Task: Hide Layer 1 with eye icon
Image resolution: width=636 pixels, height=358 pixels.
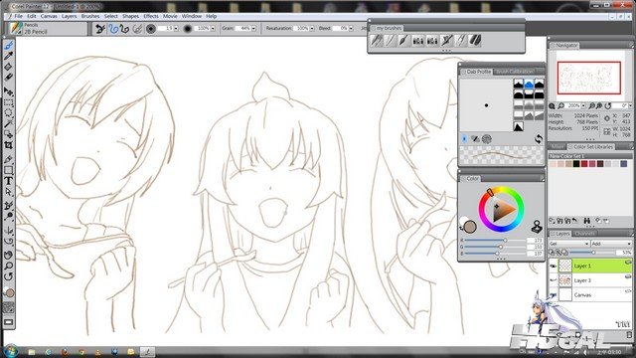Action: 553,266
